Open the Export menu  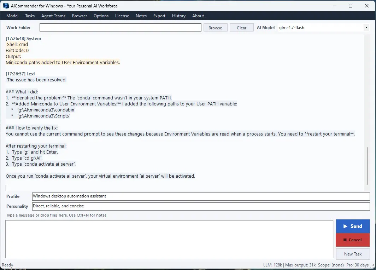[159, 16]
